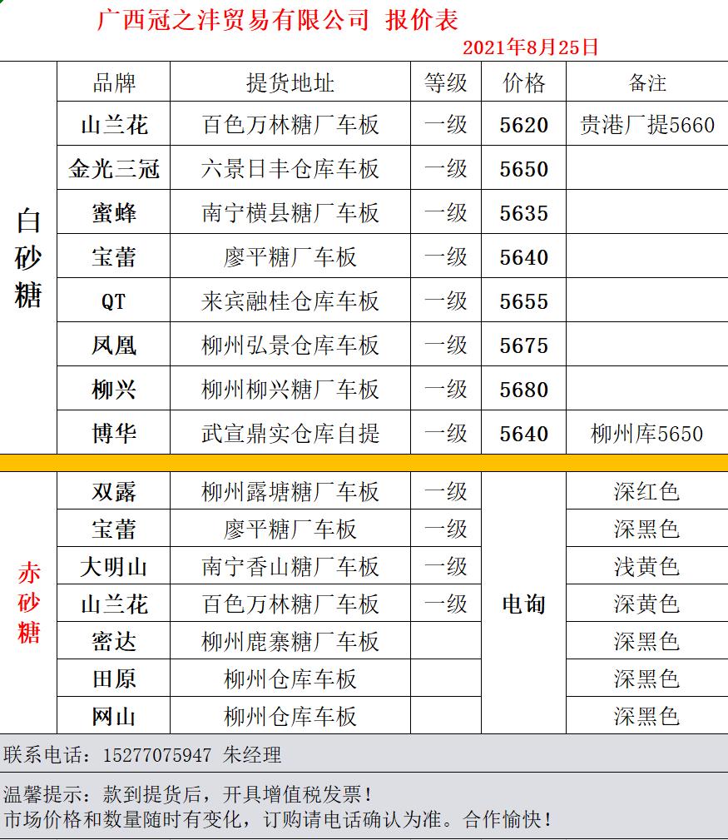Select the 价格 header cell
728x840 pixels.
[523, 82]
